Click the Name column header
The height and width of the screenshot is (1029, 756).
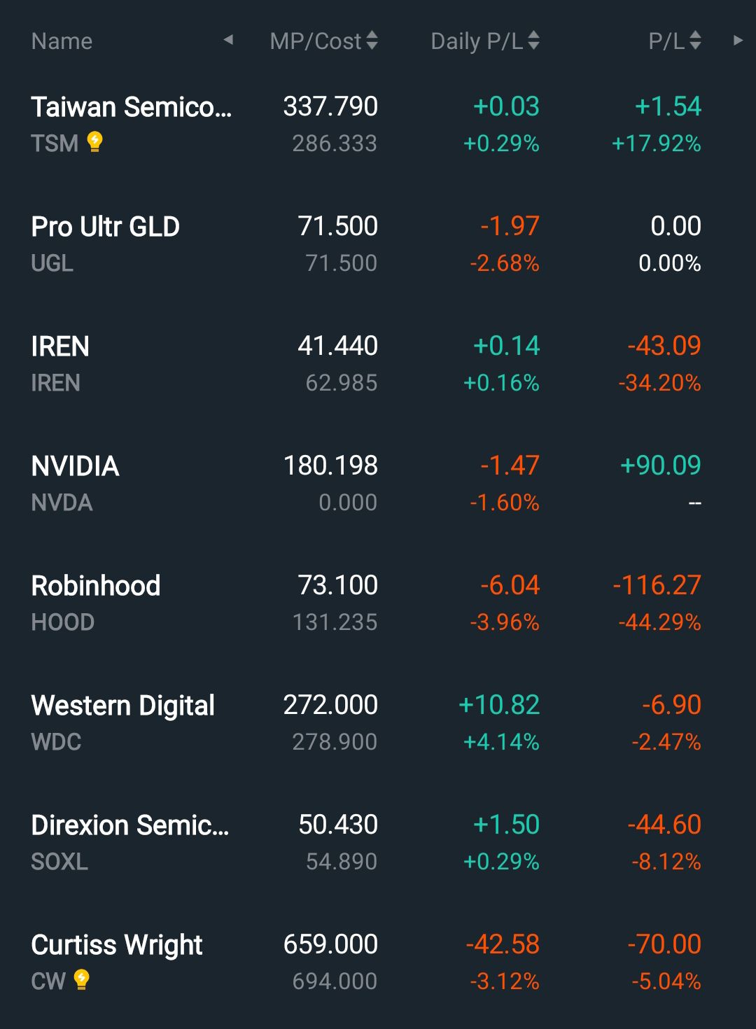coord(62,41)
